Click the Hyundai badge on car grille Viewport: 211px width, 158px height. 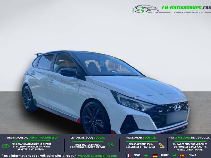177,107
